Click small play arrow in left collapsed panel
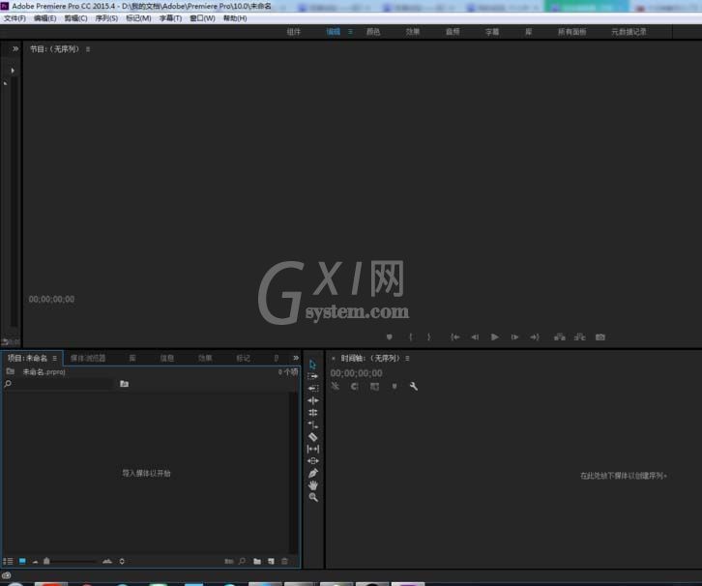The height and width of the screenshot is (586, 702). click(13, 71)
